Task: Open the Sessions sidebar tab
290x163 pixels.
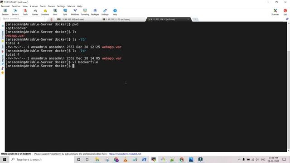Action: tap(3, 36)
